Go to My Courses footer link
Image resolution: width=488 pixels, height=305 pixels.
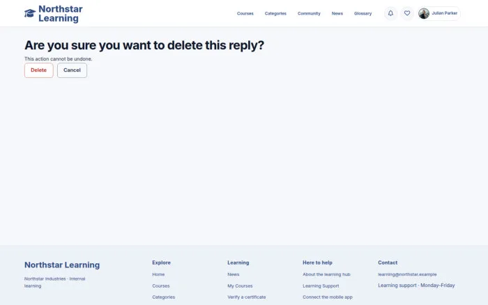(240, 286)
